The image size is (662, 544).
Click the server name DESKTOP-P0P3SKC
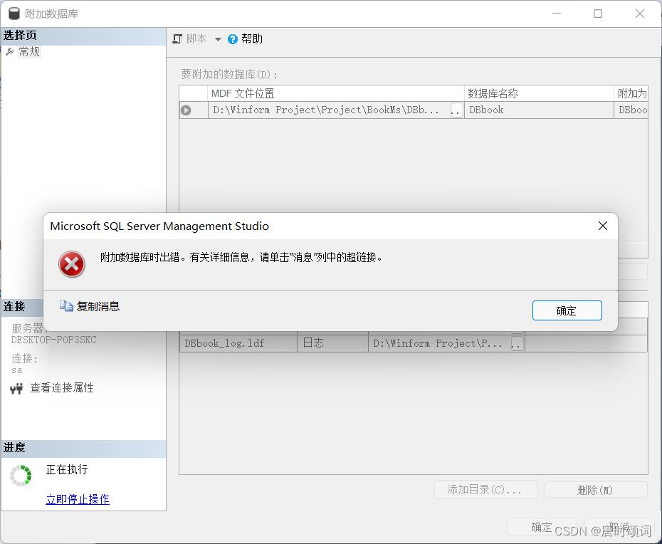[53, 340]
